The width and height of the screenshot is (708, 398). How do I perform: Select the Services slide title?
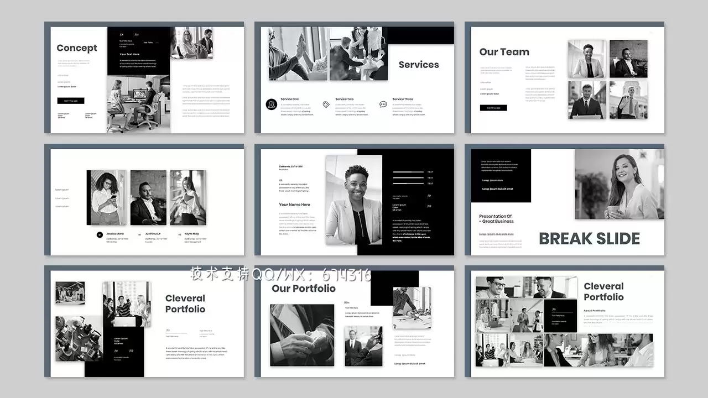click(419, 65)
